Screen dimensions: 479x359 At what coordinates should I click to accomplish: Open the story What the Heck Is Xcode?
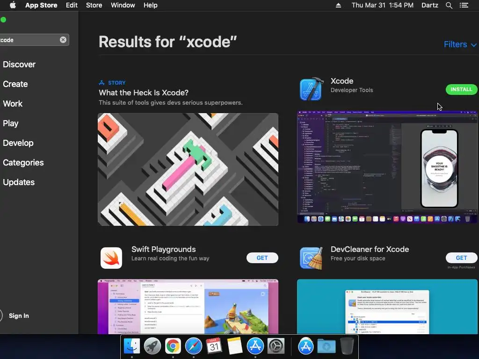[144, 93]
